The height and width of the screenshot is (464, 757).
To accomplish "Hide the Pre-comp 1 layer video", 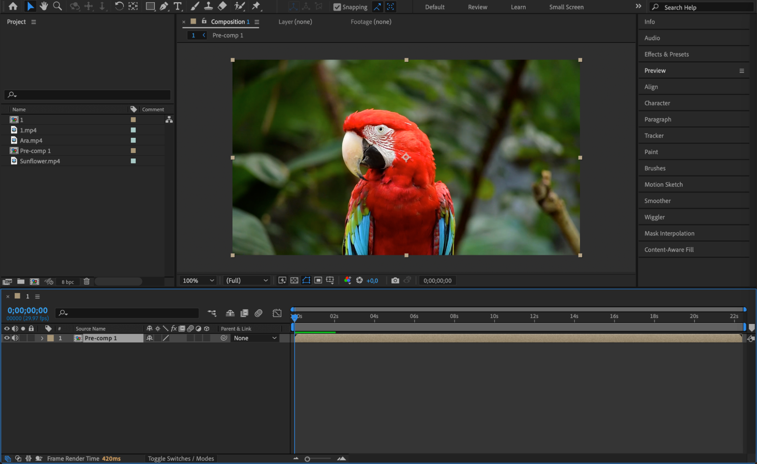I will coord(6,338).
